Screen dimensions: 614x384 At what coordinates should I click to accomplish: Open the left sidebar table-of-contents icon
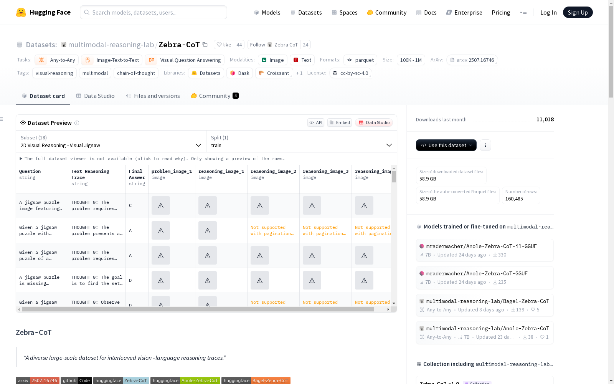coord(2,119)
